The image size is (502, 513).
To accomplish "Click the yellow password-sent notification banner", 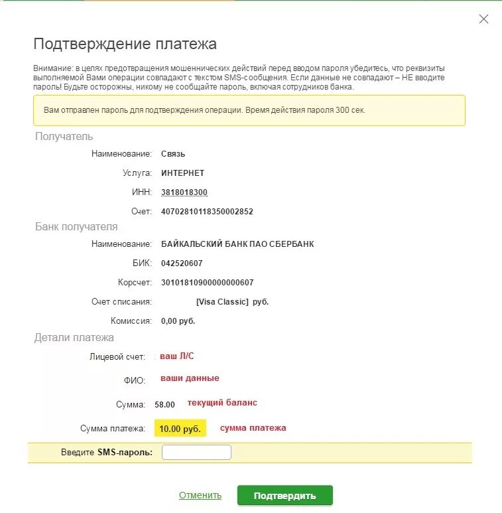I will (249, 110).
